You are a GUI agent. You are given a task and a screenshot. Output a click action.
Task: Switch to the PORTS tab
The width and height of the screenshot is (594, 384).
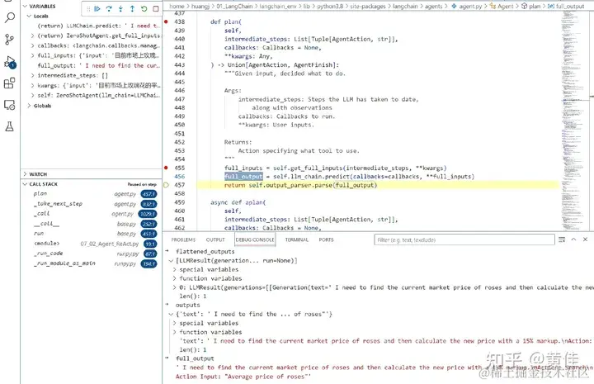tap(326, 240)
